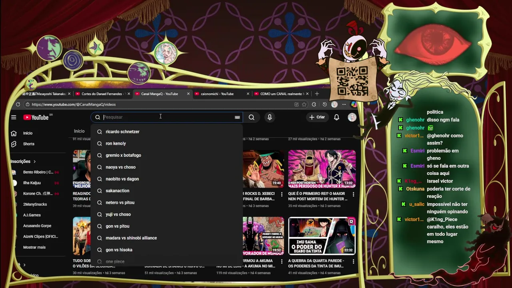Viewport: 512px width, 288px height.
Task: Select the Canal MangaQ YouTube tab
Action: coord(160,94)
